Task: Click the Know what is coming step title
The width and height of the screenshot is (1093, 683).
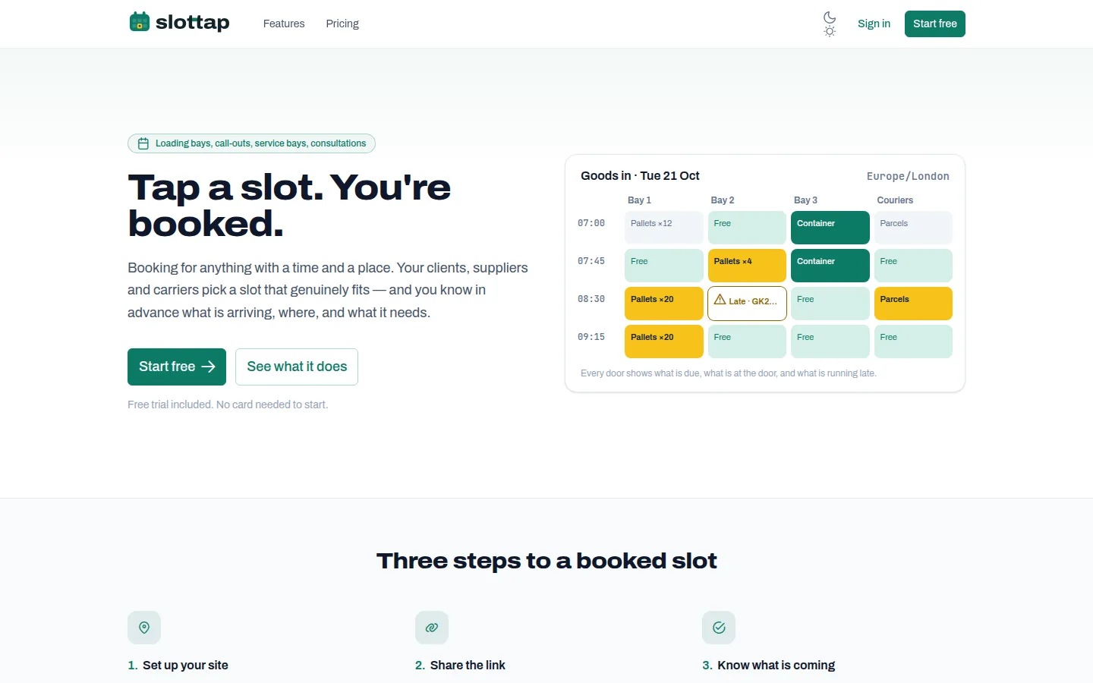Action: (x=776, y=666)
